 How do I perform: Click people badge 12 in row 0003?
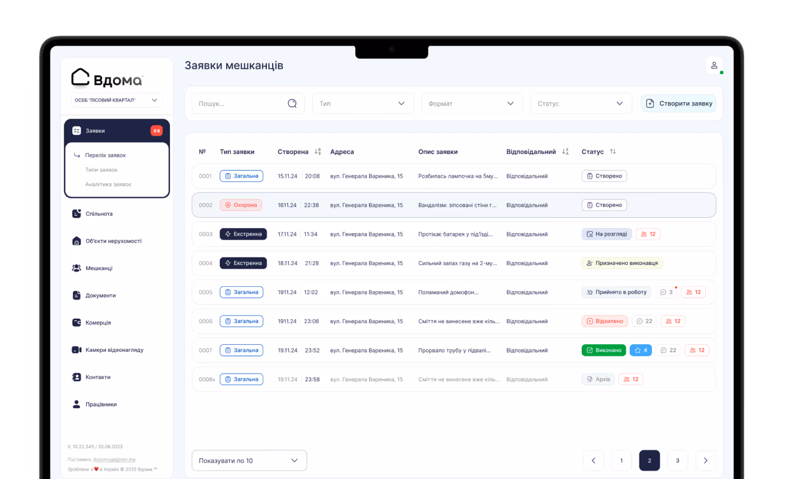[x=648, y=234]
